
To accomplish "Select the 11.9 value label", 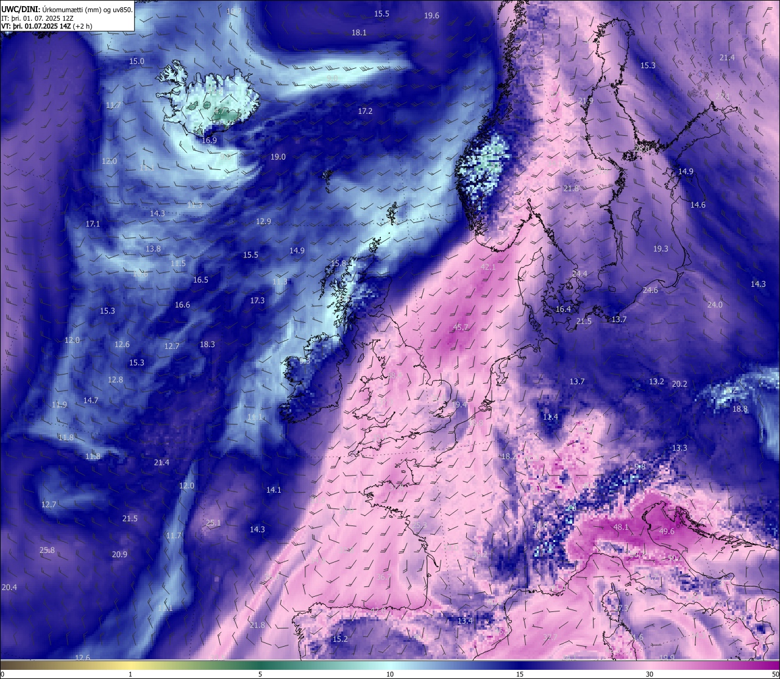I will [x=59, y=405].
